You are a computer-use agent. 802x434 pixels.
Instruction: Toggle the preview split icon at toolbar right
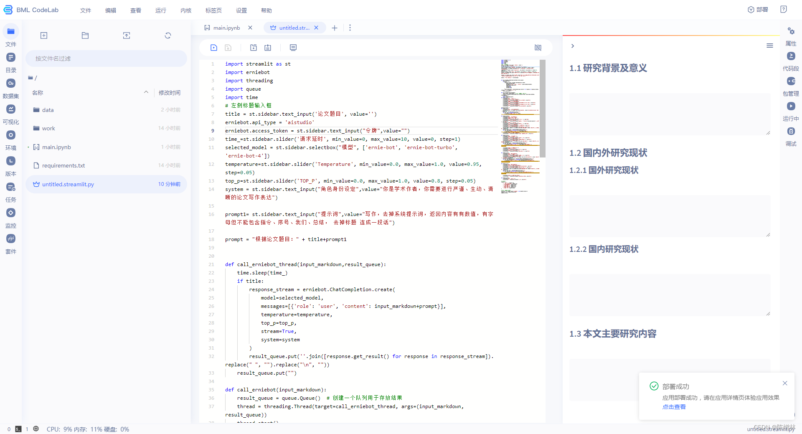coord(538,48)
